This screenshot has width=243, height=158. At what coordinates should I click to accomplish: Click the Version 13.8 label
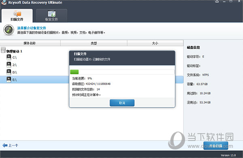click(x=228, y=155)
